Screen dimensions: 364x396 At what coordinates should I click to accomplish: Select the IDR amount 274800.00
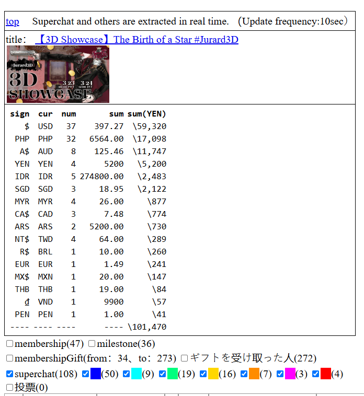[101, 177]
